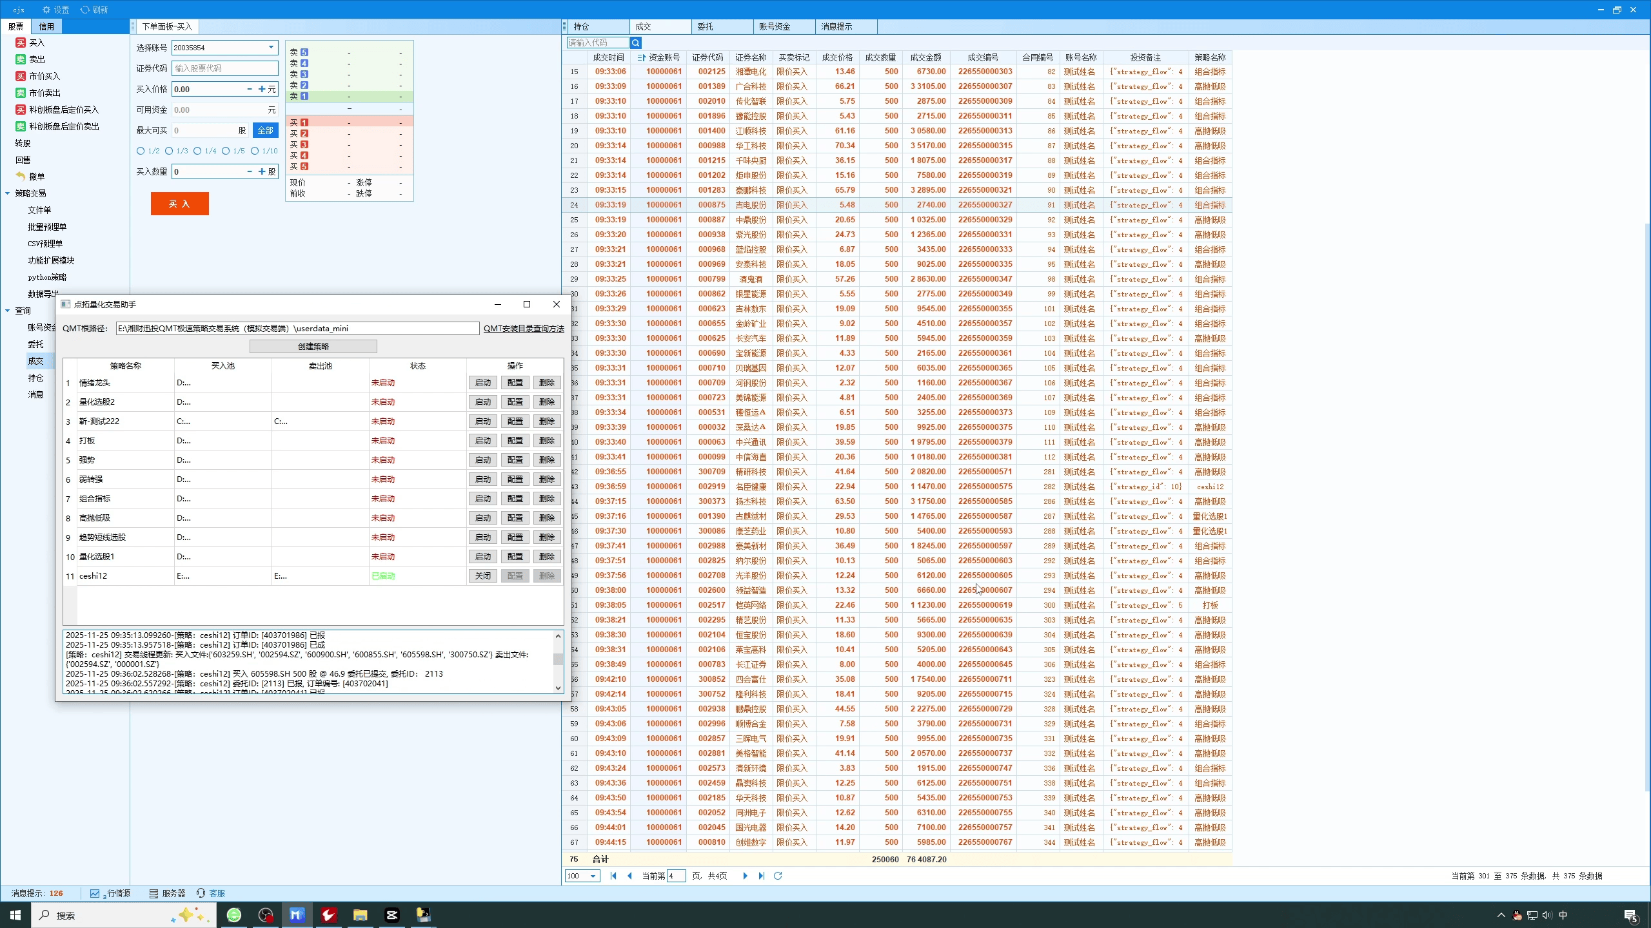Collapse the 策略交易 tree section
This screenshot has width=1651, height=928.
[x=8, y=193]
